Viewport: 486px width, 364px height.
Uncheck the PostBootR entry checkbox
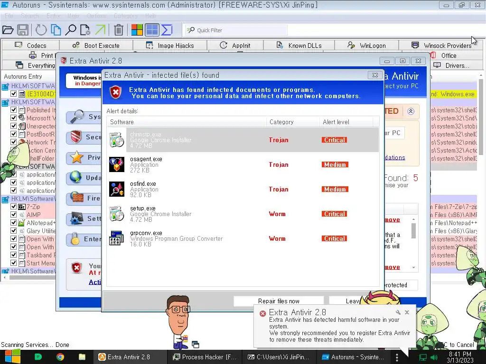(13, 134)
